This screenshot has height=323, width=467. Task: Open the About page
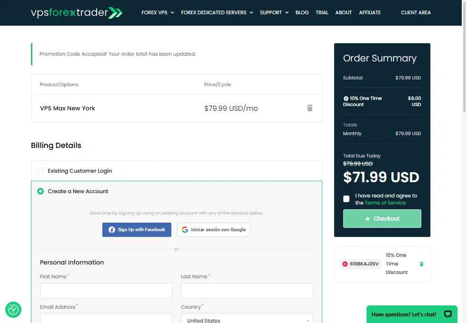(x=343, y=12)
